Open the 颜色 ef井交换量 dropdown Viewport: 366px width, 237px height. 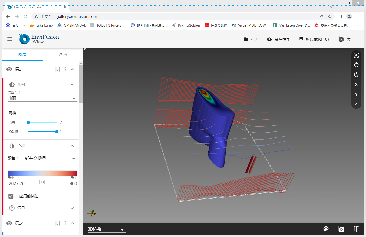pyautogui.click(x=51, y=159)
